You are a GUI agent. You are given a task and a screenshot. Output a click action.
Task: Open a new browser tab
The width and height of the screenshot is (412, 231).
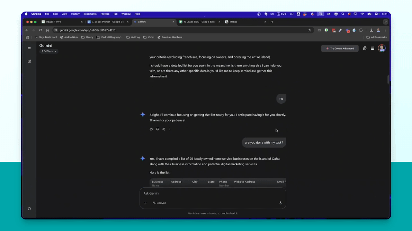click(272, 22)
